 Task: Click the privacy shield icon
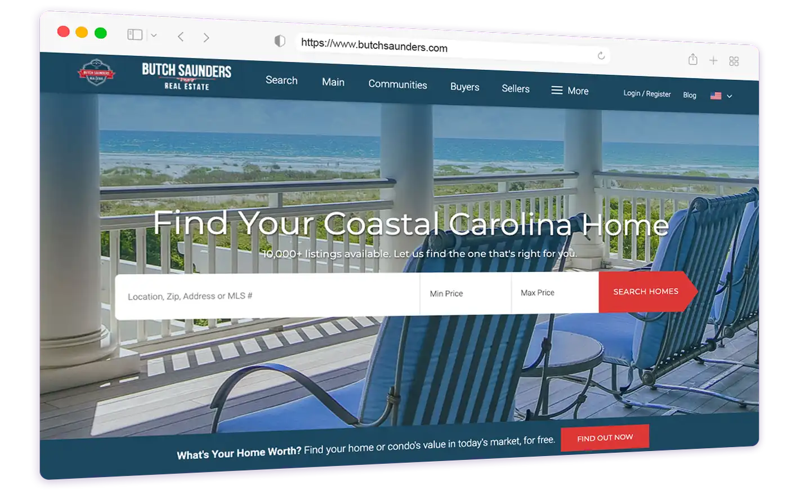280,41
